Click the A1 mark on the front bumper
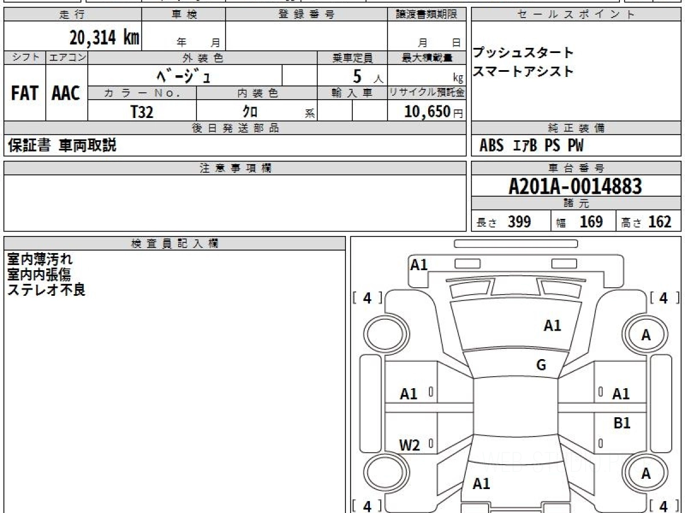The image size is (685, 513). point(419,264)
